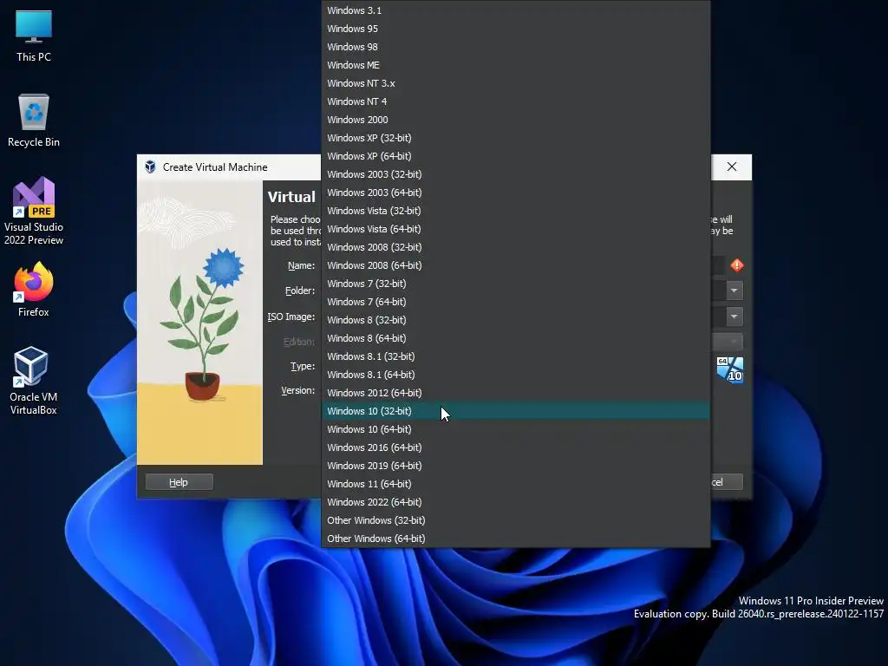Launch Firefox from the desktop

(x=34, y=290)
